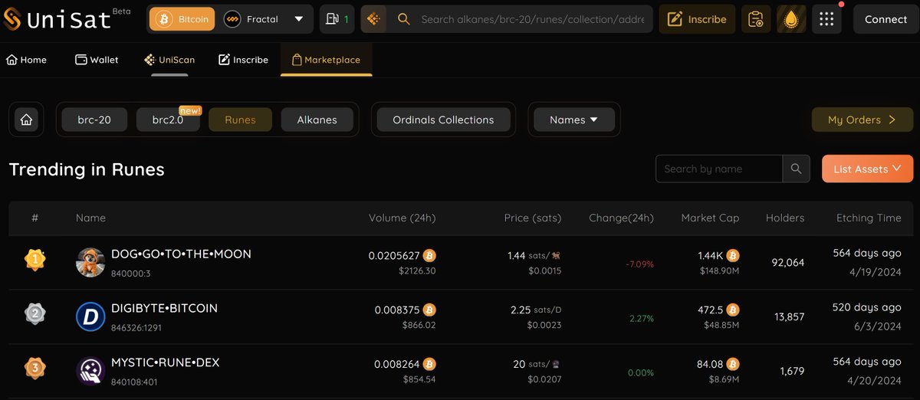Go to the Home tab
The width and height of the screenshot is (920, 400).
pos(27,60)
